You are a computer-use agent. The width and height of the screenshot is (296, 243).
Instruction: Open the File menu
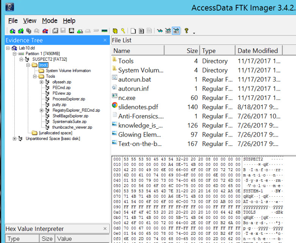coord(13,21)
